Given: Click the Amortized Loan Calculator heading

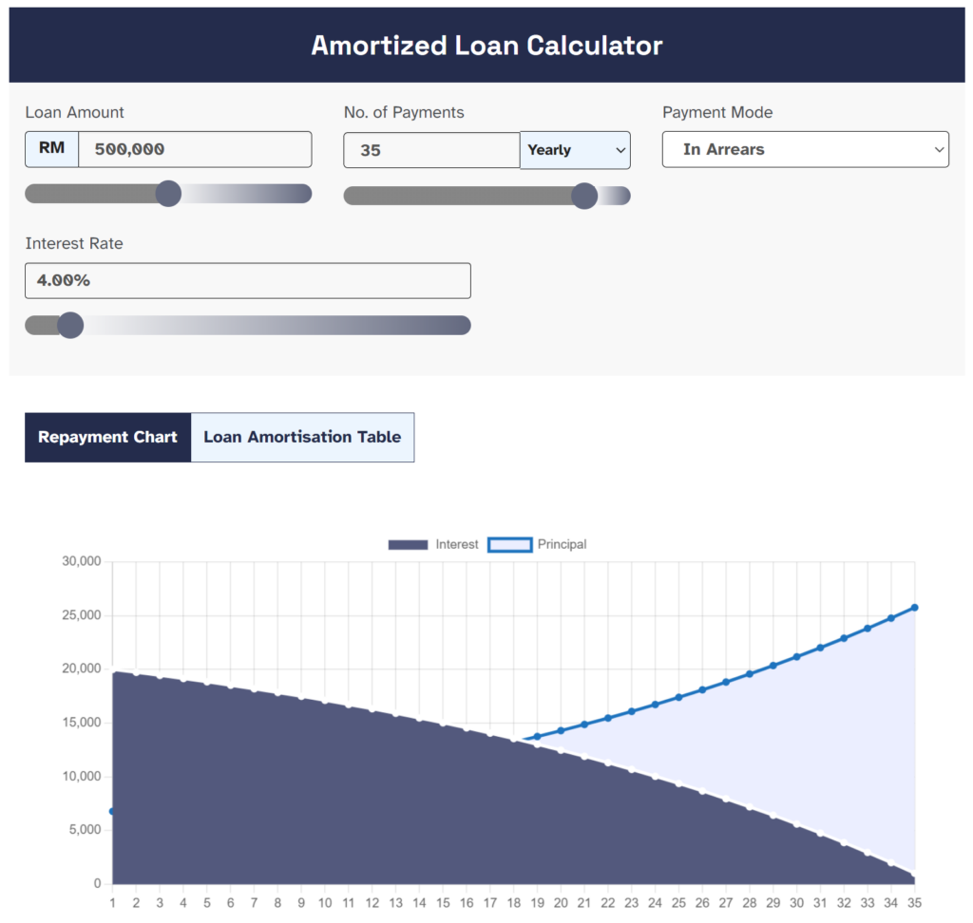Looking at the screenshot, I should (x=486, y=45).
